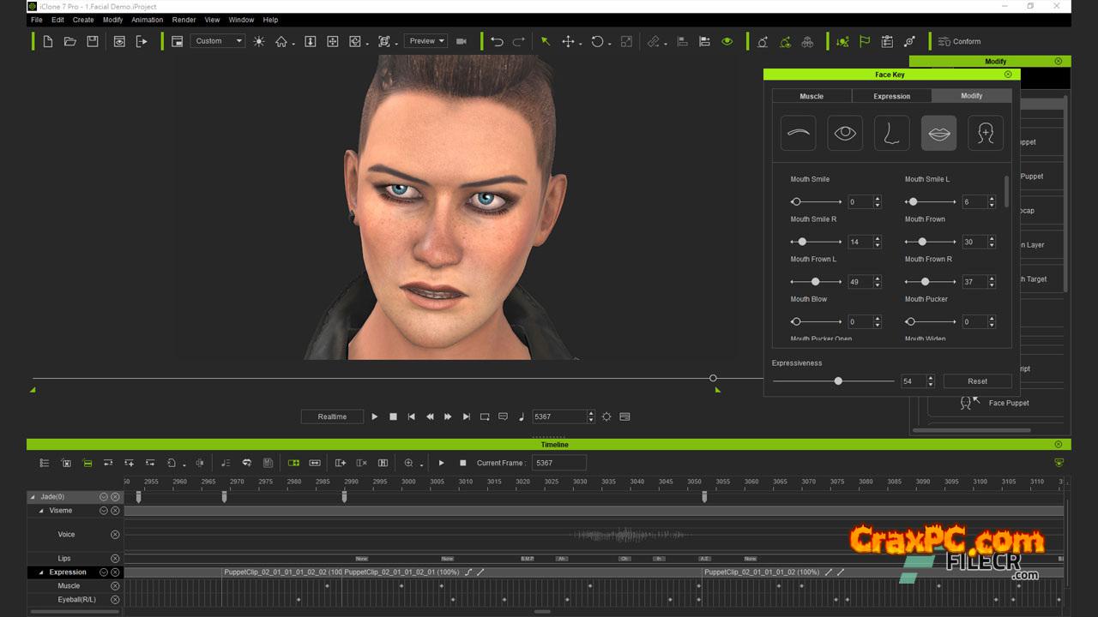Switch to the Expression tab
Viewport: 1098px width, 617px height.
pyautogui.click(x=891, y=96)
